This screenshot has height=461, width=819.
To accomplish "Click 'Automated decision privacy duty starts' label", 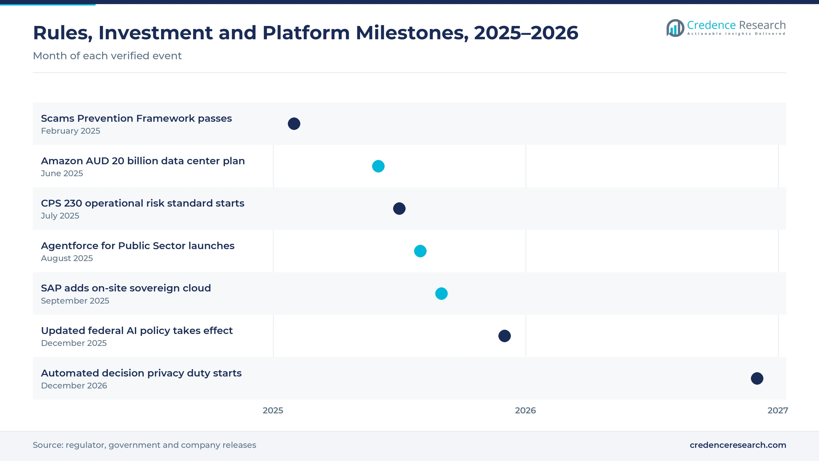I will pos(141,373).
